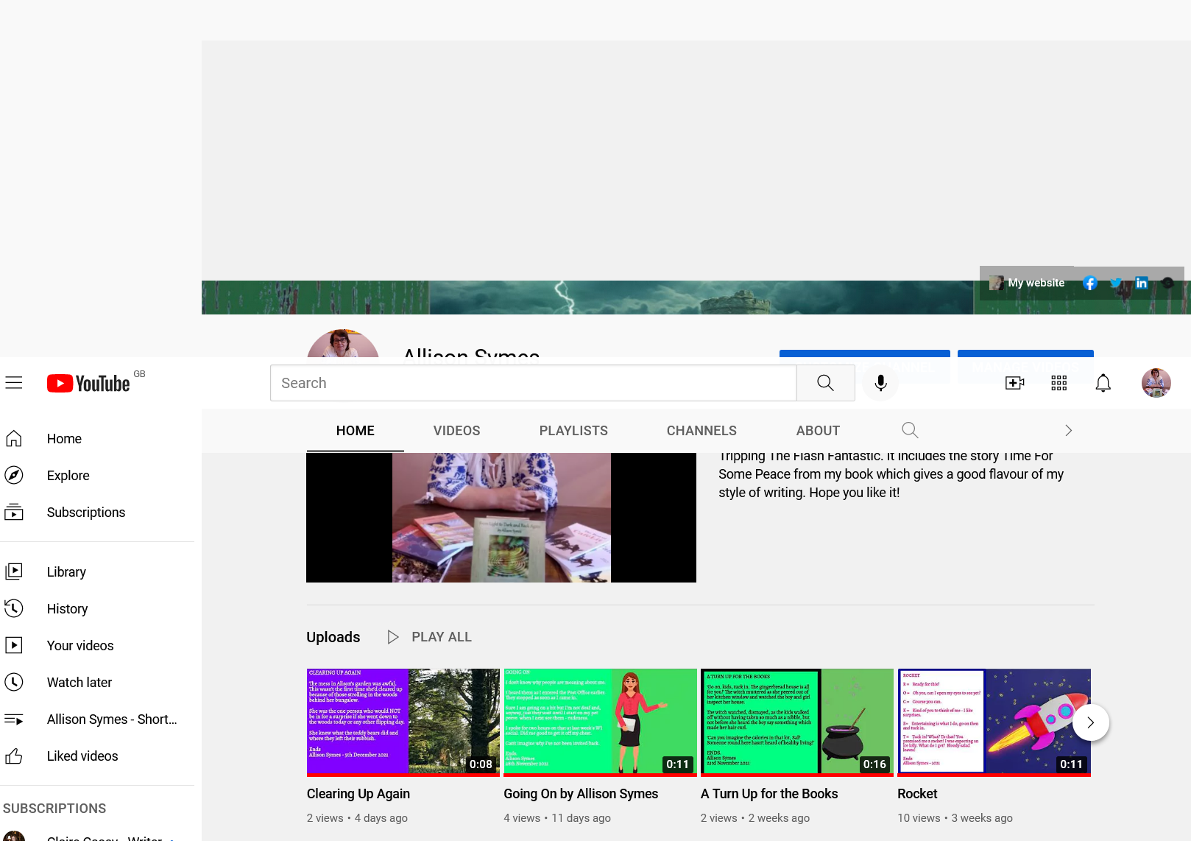Switch to the PLAYLISTS tab
The height and width of the screenshot is (841, 1191).
[573, 431]
